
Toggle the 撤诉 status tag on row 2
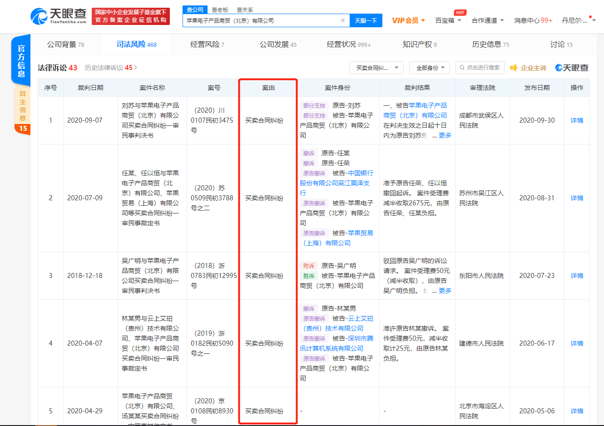coord(308,153)
